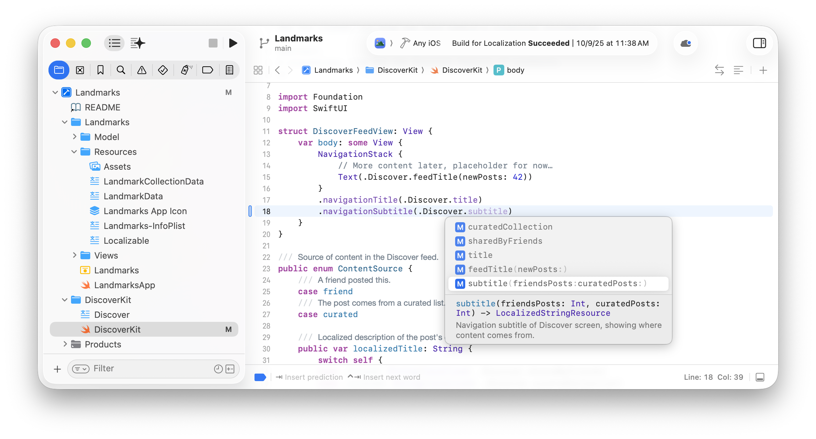Open the Issue navigator warning icon
Image resolution: width=816 pixels, height=439 pixels.
coord(142,70)
